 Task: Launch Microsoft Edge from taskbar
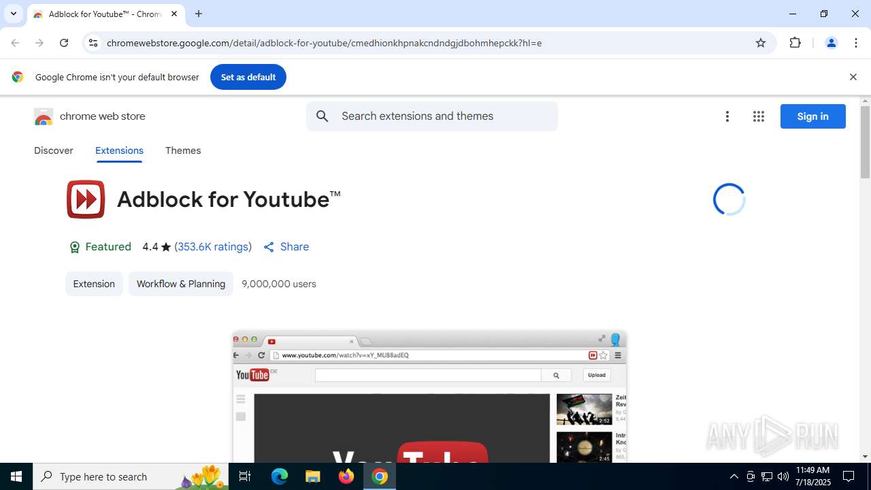point(280,476)
